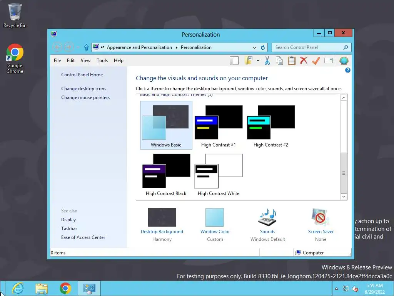Open Internet Explorer from the taskbar
Image resolution: width=394 pixels, height=296 pixels.
(18, 288)
